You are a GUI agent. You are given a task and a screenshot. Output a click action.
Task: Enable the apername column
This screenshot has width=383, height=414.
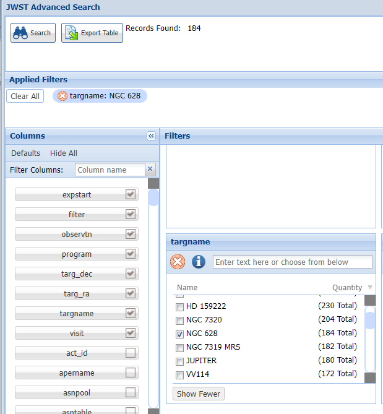(x=131, y=373)
